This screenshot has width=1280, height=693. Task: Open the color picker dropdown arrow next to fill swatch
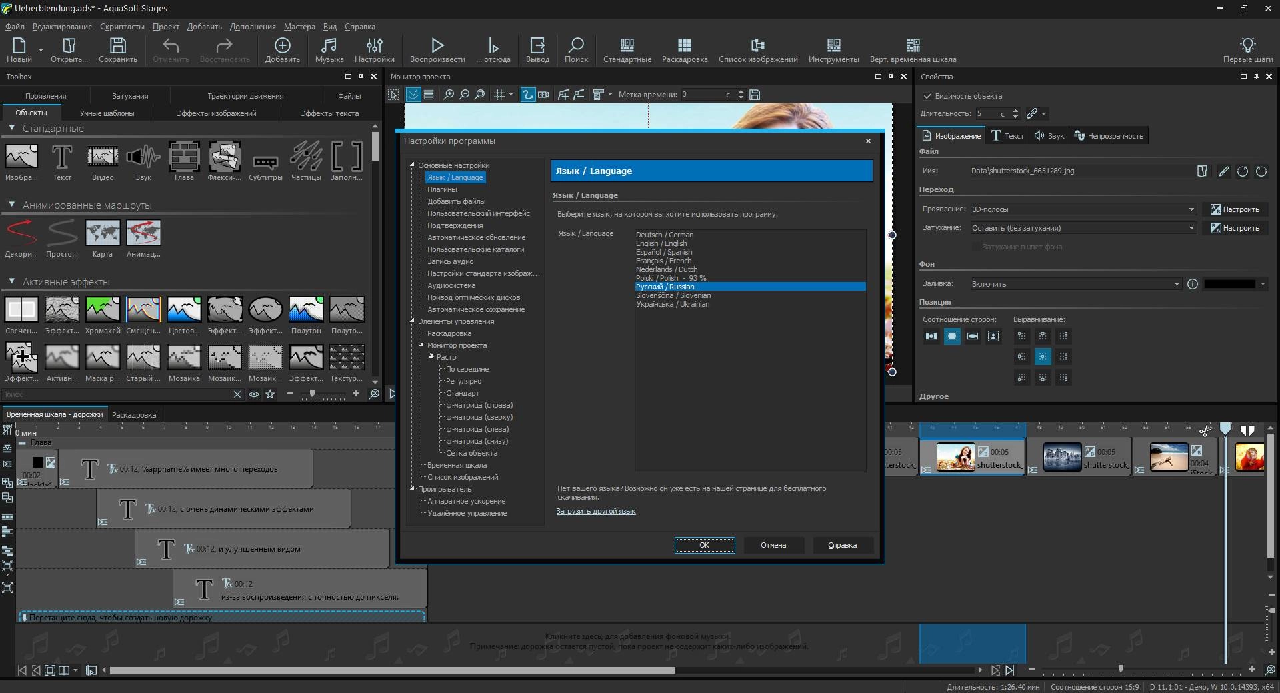coord(1263,284)
